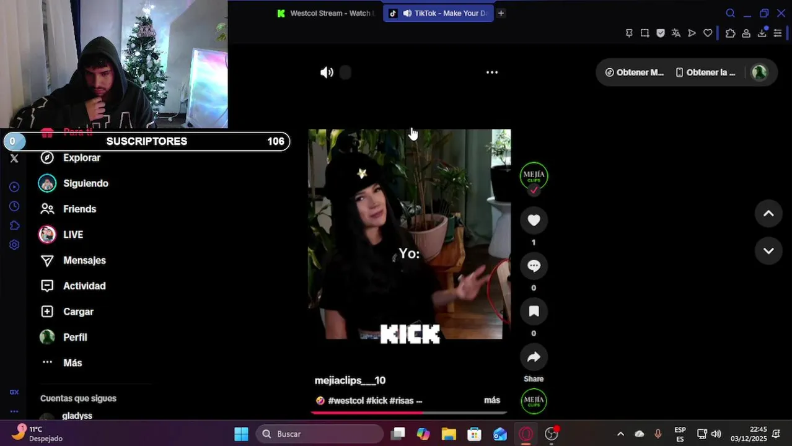Open the TikTok profile avatar menu
The height and width of the screenshot is (446, 792).
759,72
